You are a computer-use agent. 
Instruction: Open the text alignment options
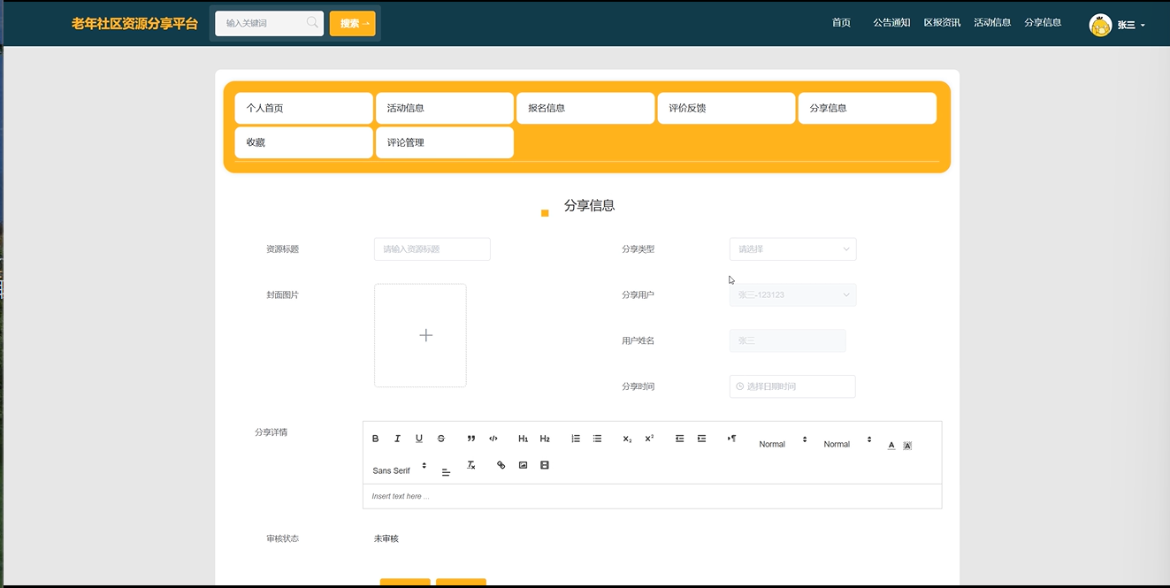446,472
